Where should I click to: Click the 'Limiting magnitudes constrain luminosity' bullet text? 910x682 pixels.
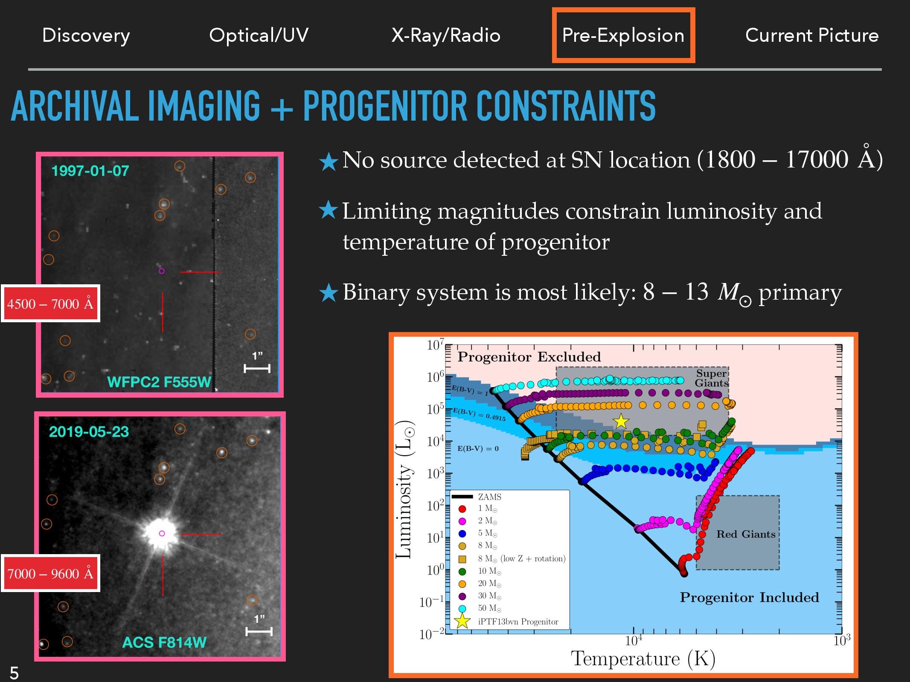pos(582,227)
